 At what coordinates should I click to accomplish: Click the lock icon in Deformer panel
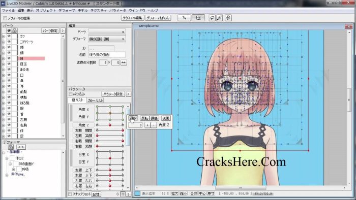click(x=11, y=147)
